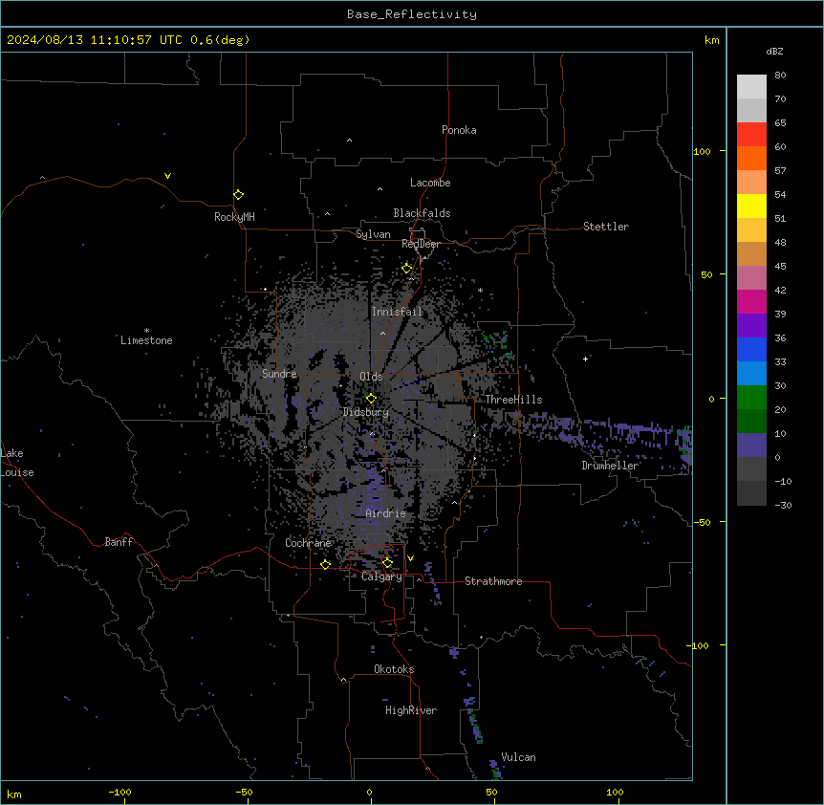Click the Blackfalds city label
Image resolution: width=824 pixels, height=805 pixels.
click(x=422, y=213)
